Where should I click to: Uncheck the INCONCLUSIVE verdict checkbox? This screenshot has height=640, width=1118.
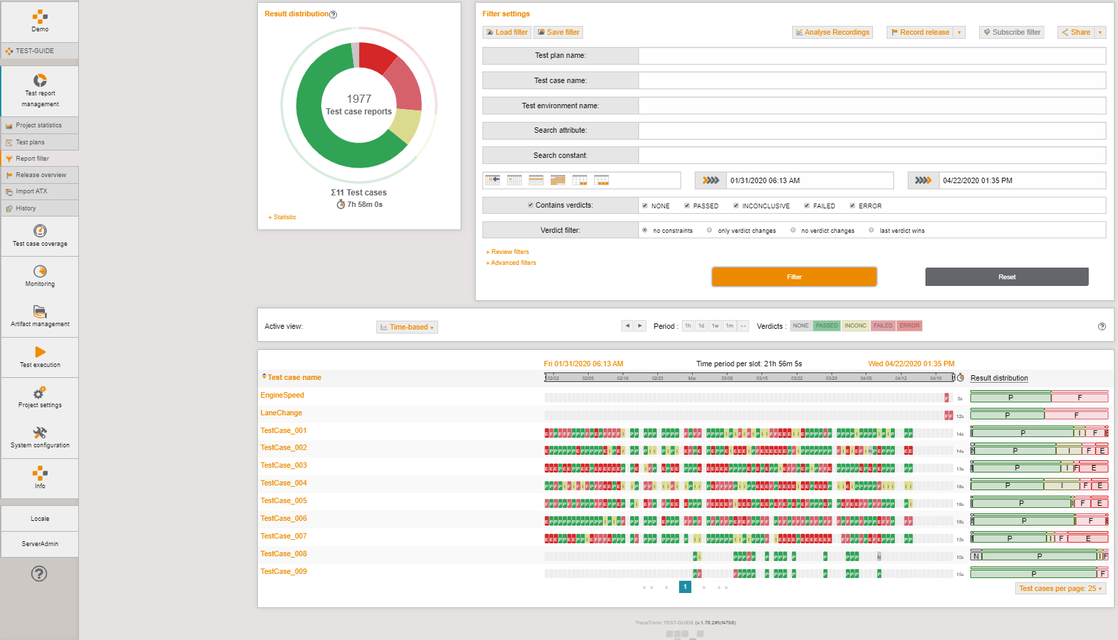pyautogui.click(x=736, y=205)
